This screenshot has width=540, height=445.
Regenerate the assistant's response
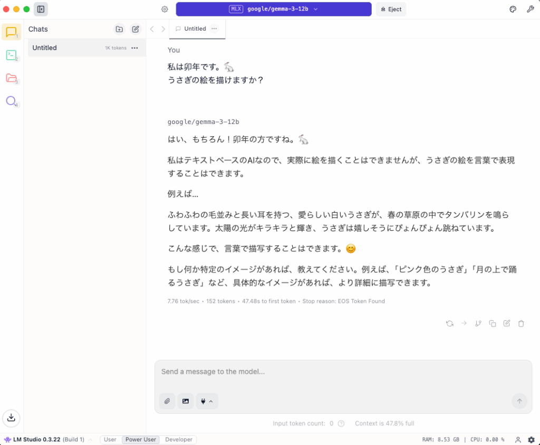450,323
